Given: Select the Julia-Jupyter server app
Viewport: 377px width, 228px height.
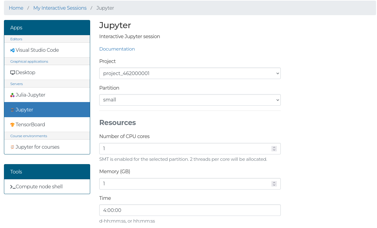Looking at the screenshot, I should coord(30,94).
